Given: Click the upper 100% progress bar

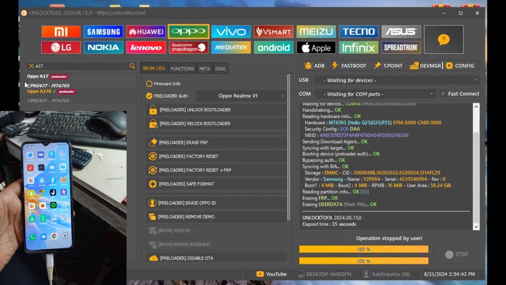Looking at the screenshot, I should tap(364, 249).
